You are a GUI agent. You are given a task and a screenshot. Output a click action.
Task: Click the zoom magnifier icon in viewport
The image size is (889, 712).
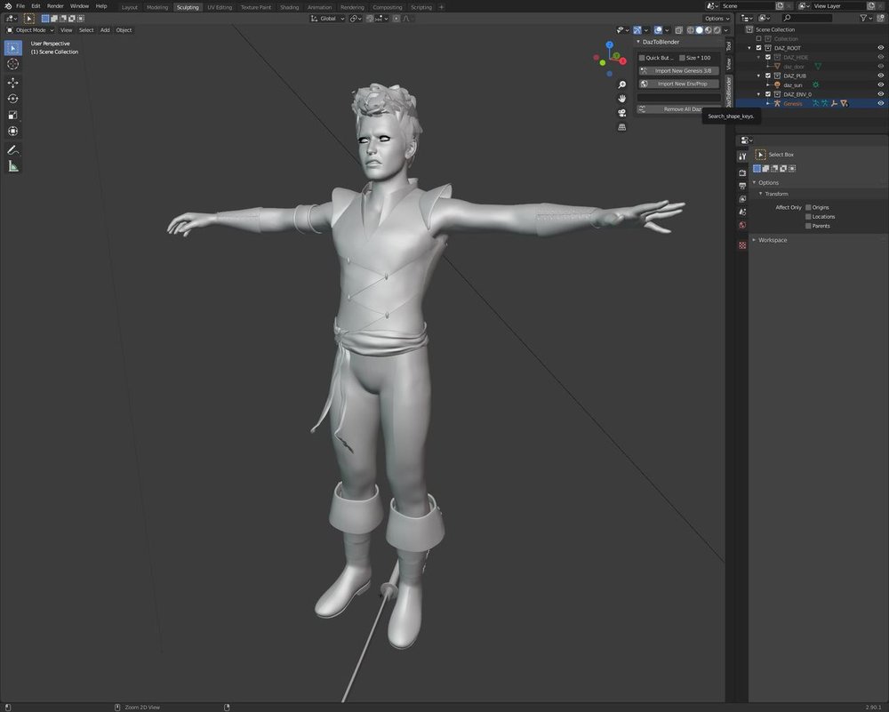(621, 84)
